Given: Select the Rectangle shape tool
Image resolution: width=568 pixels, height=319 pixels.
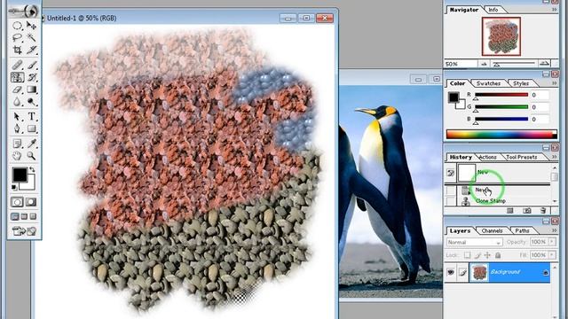Looking at the screenshot, I should point(32,128).
